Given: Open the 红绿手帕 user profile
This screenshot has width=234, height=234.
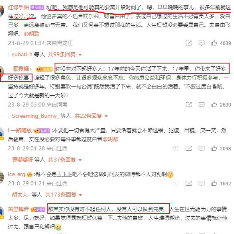Looking at the screenshot, I should point(18,7).
